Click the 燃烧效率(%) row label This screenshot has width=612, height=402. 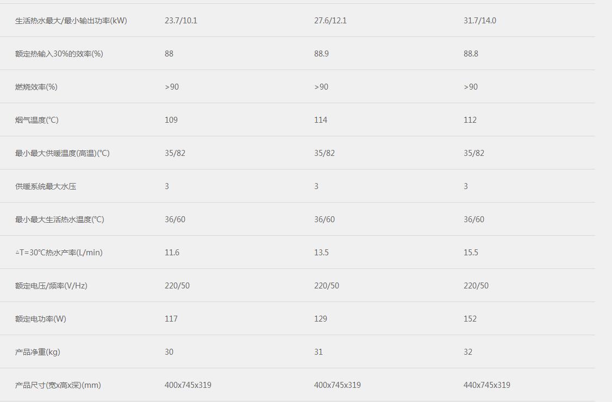(36, 87)
